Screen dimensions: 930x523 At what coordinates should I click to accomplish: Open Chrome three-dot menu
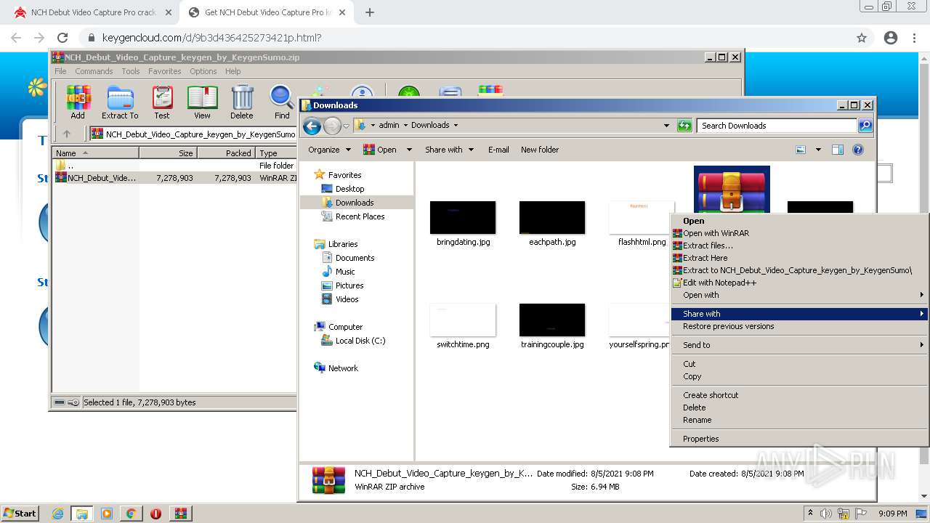tap(915, 38)
